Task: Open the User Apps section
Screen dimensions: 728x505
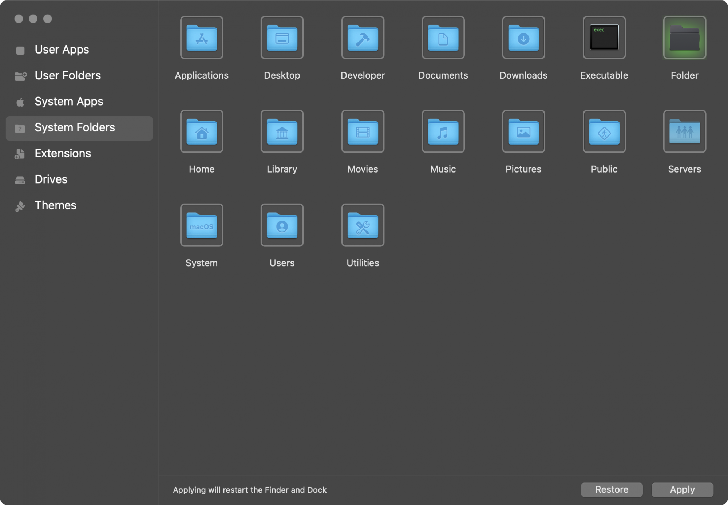Action: [62, 50]
